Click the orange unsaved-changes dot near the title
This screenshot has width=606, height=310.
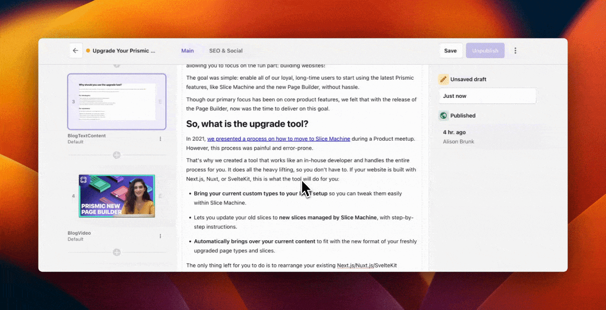(x=88, y=50)
